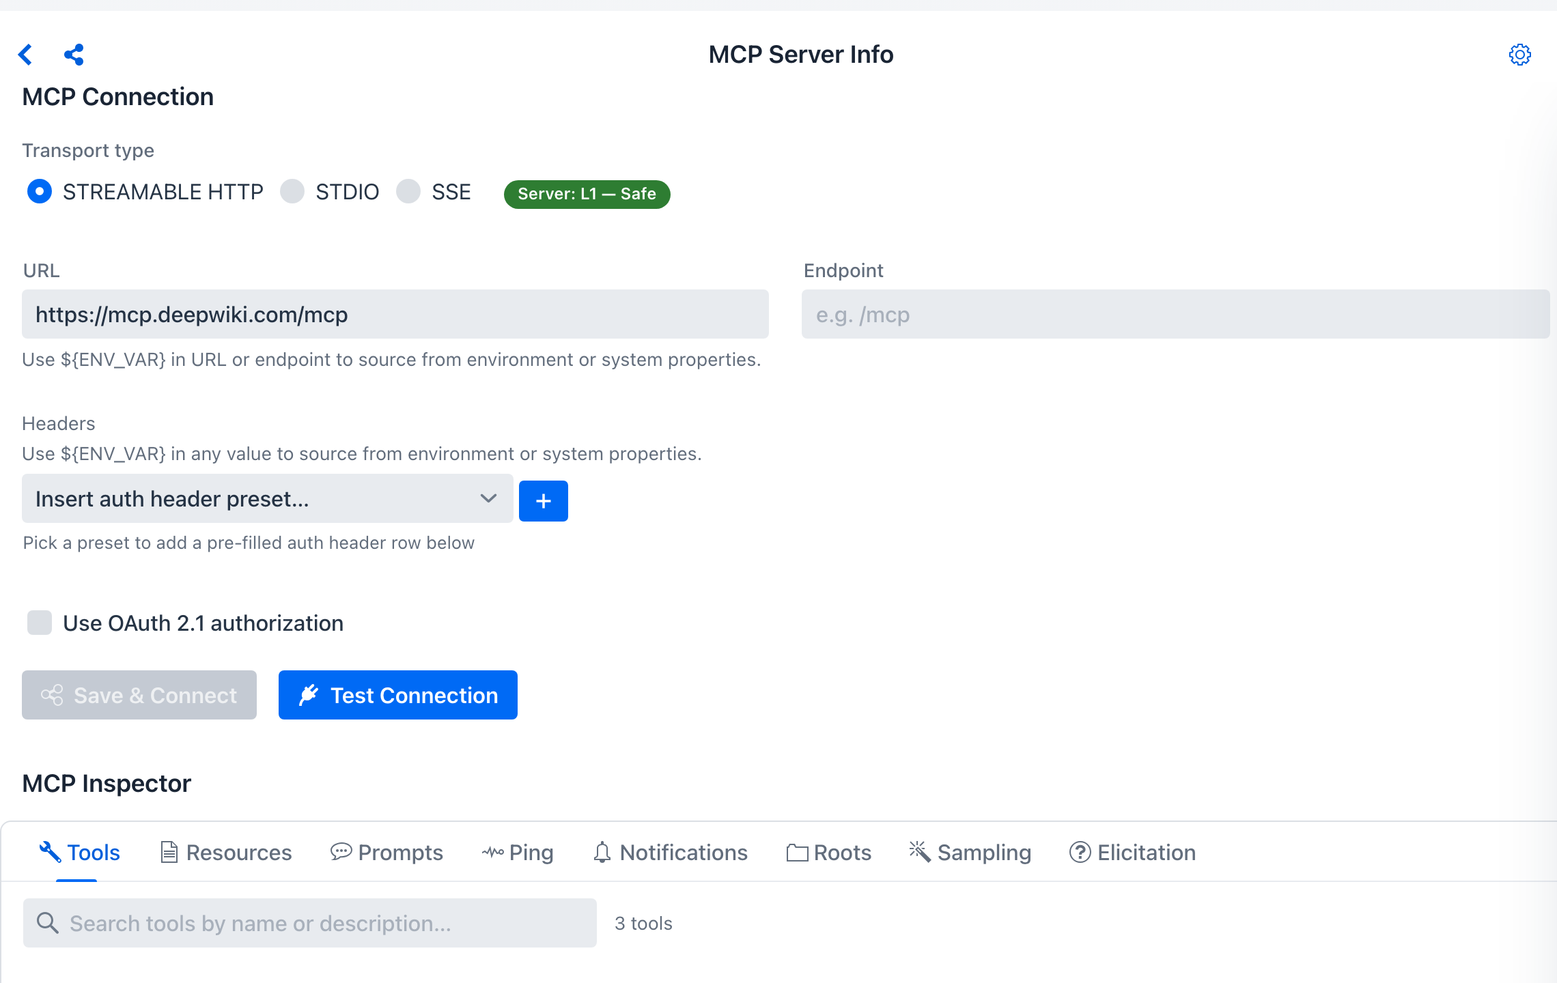Screen dimensions: 1557x983
Task: Switch to the Sampling tab
Action: point(970,852)
